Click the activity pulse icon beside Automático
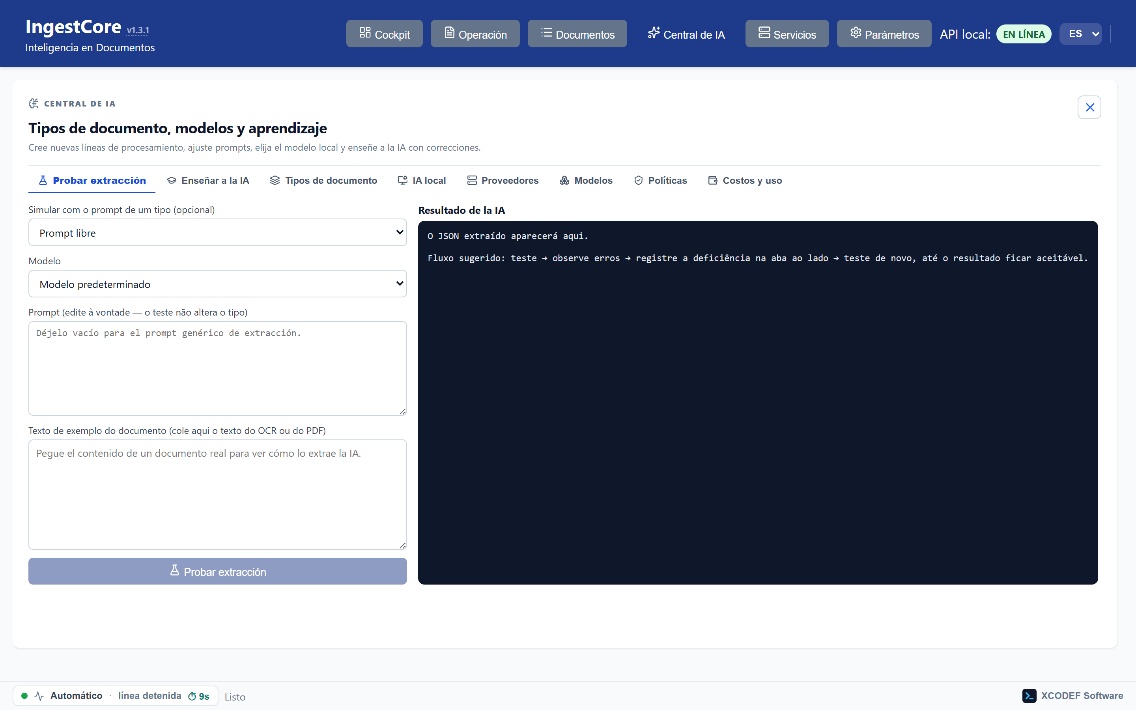The width and height of the screenshot is (1136, 710). click(x=39, y=696)
